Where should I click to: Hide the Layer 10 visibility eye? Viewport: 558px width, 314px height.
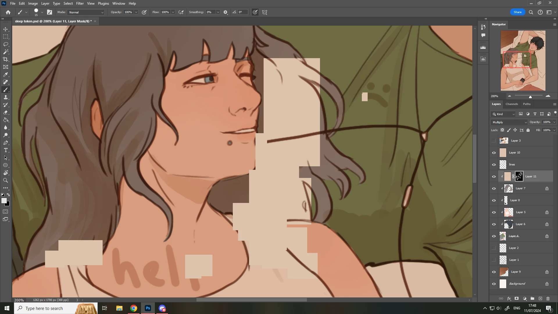tap(494, 153)
